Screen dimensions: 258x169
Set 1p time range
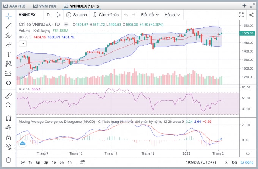click(54, 163)
